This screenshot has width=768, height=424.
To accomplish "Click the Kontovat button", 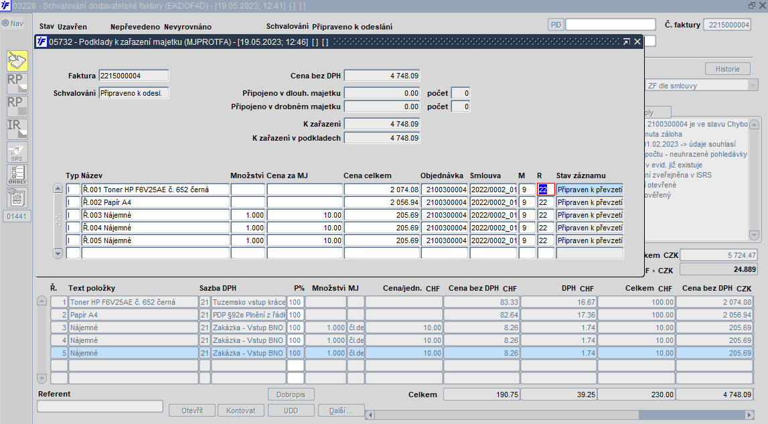I will click(240, 411).
